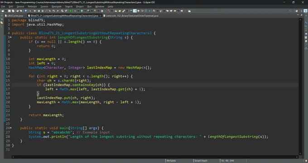Close the Blind75_21 editor tab
Screen dimensions: 308x163
tap(100, 16)
